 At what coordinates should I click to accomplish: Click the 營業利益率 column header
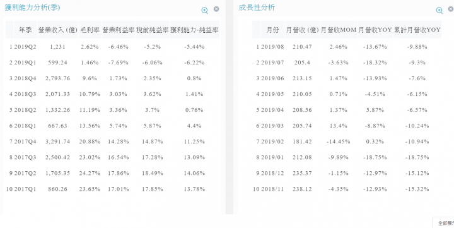coord(119,30)
